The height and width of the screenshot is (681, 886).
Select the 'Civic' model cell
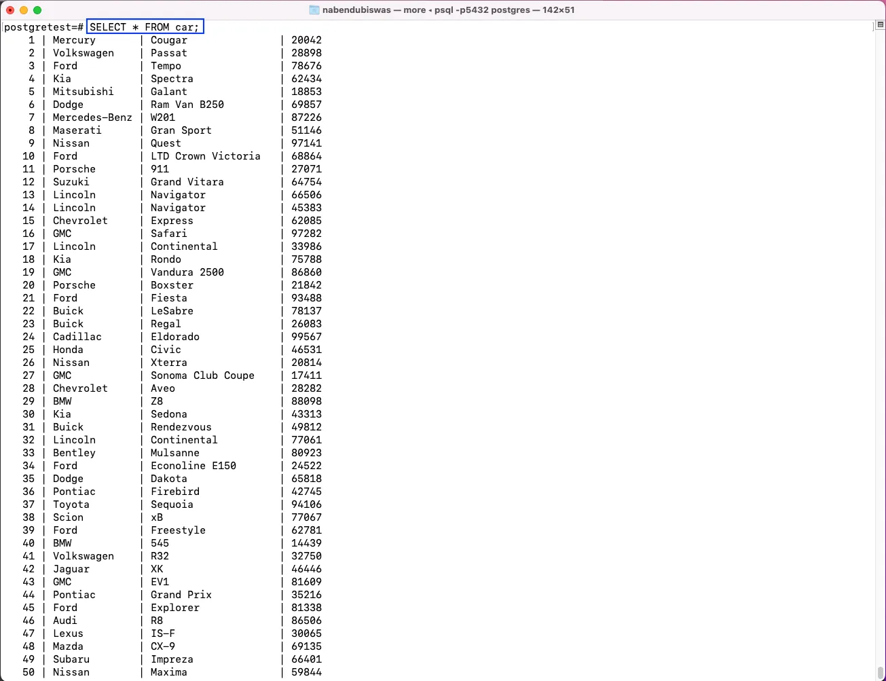pyautogui.click(x=166, y=350)
